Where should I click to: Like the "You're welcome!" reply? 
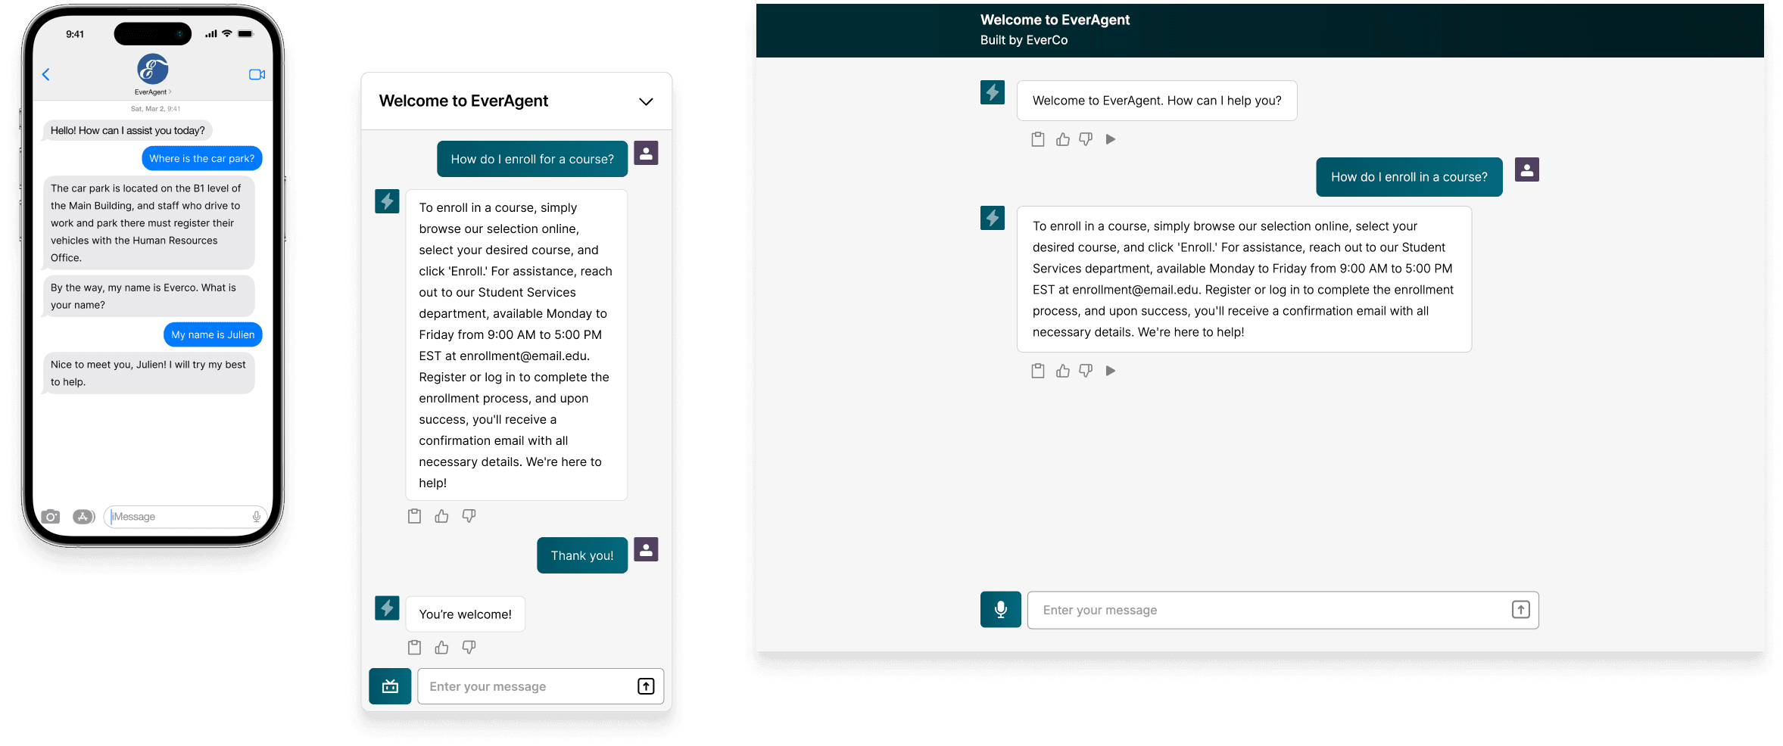441,648
